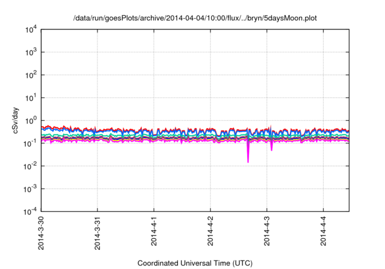The height and width of the screenshot is (269, 385).
Task: Click the cSv/day y-axis label
Action: click(16, 120)
